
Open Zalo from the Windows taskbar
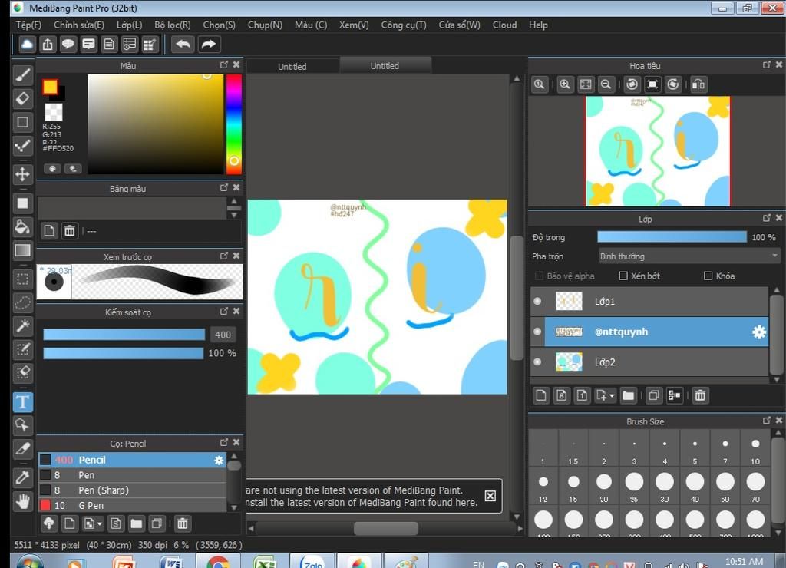click(312, 562)
